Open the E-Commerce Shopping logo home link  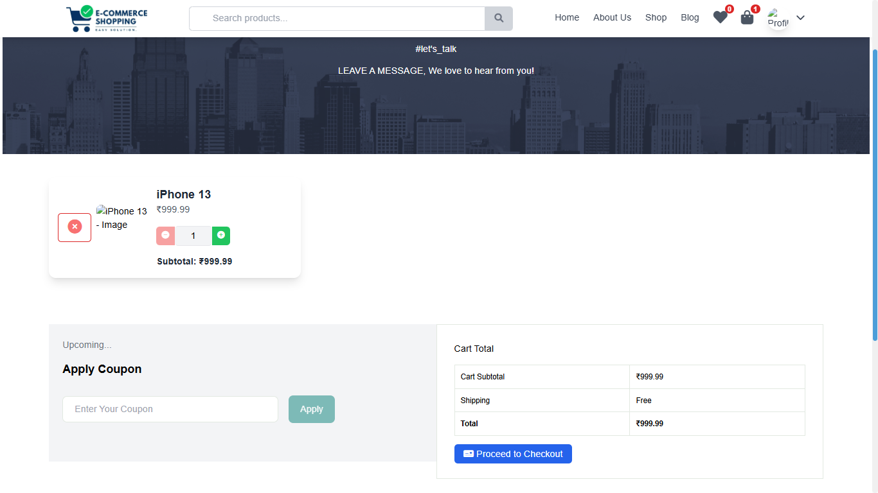(107, 19)
